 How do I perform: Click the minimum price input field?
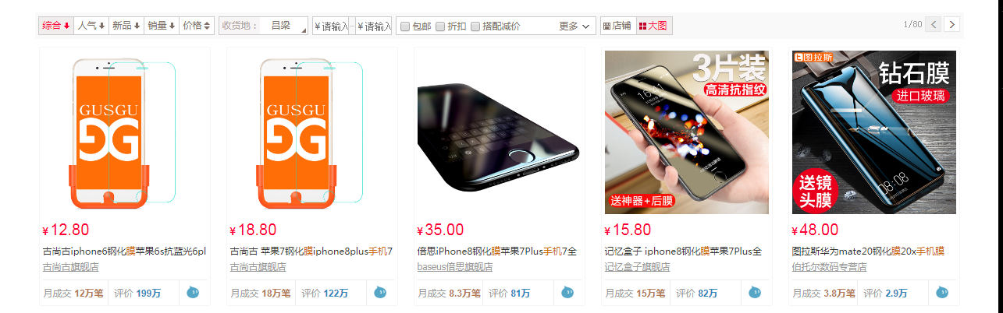(331, 26)
